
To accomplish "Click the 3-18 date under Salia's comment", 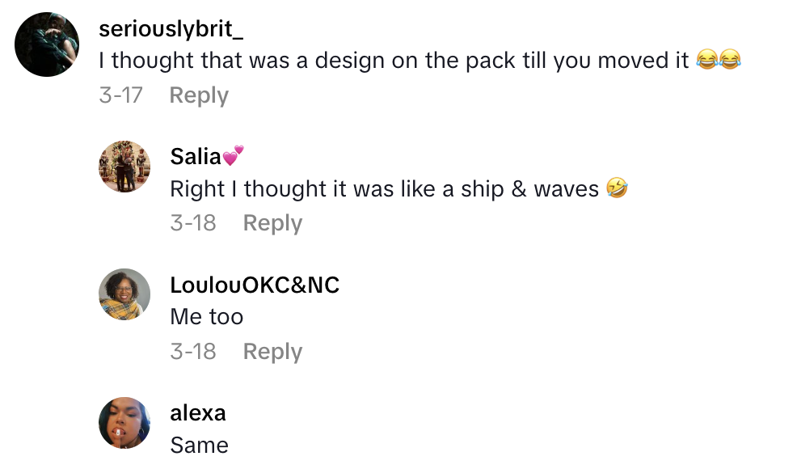I will [193, 223].
